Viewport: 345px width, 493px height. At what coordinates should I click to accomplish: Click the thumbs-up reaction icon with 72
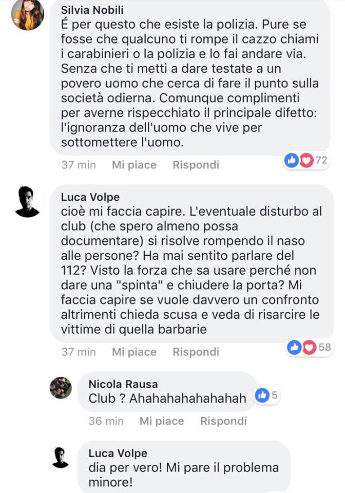click(292, 161)
